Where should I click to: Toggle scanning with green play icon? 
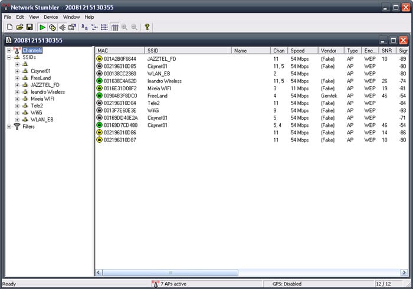(x=42, y=27)
